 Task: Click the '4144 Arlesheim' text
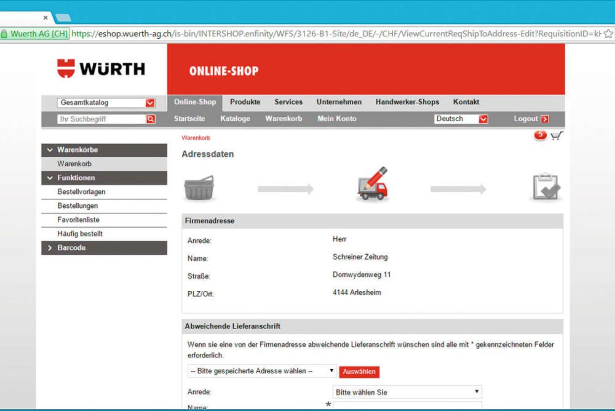coord(357,292)
